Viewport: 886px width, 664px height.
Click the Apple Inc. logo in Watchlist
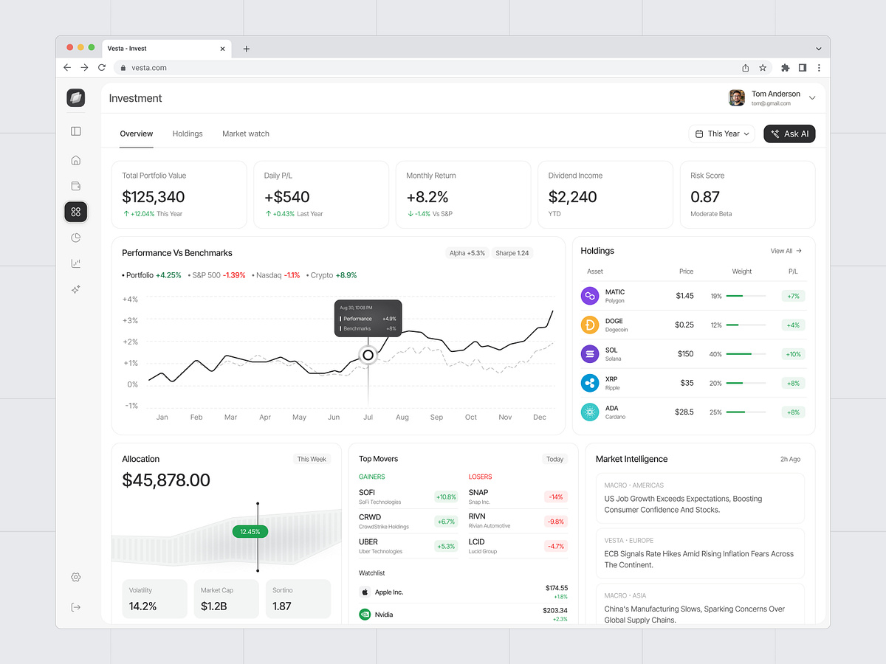(365, 592)
